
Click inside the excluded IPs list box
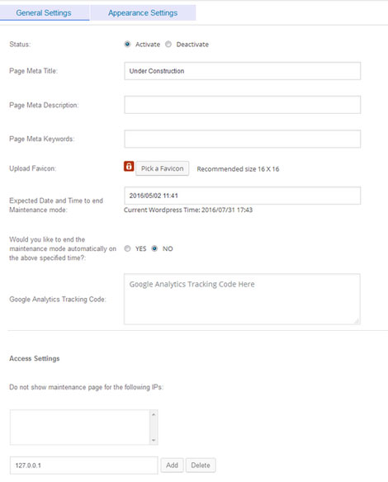click(x=80, y=428)
